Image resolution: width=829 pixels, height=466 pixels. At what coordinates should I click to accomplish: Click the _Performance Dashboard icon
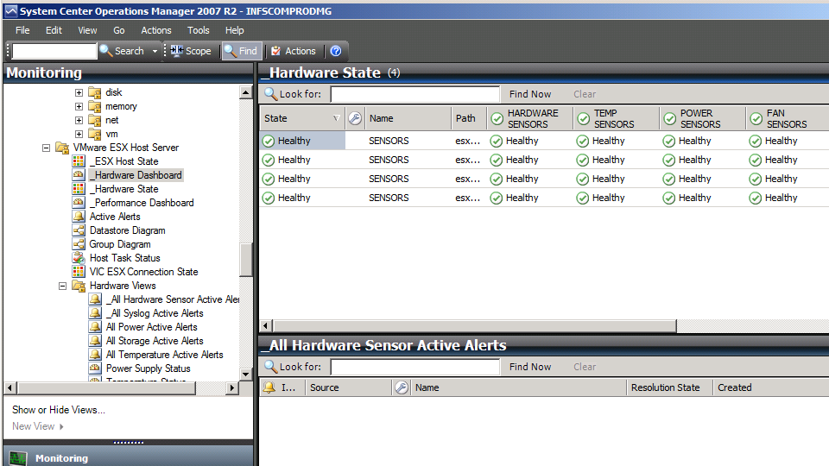(x=79, y=202)
